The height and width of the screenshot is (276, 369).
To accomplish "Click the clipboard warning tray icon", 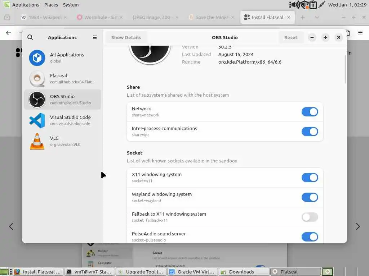I will click(x=313, y=5).
